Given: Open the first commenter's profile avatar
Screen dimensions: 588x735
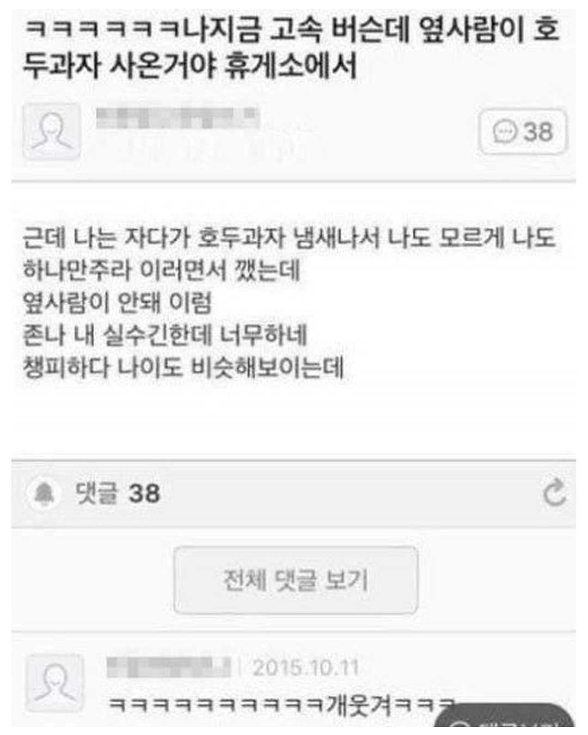Looking at the screenshot, I should click(x=55, y=683).
